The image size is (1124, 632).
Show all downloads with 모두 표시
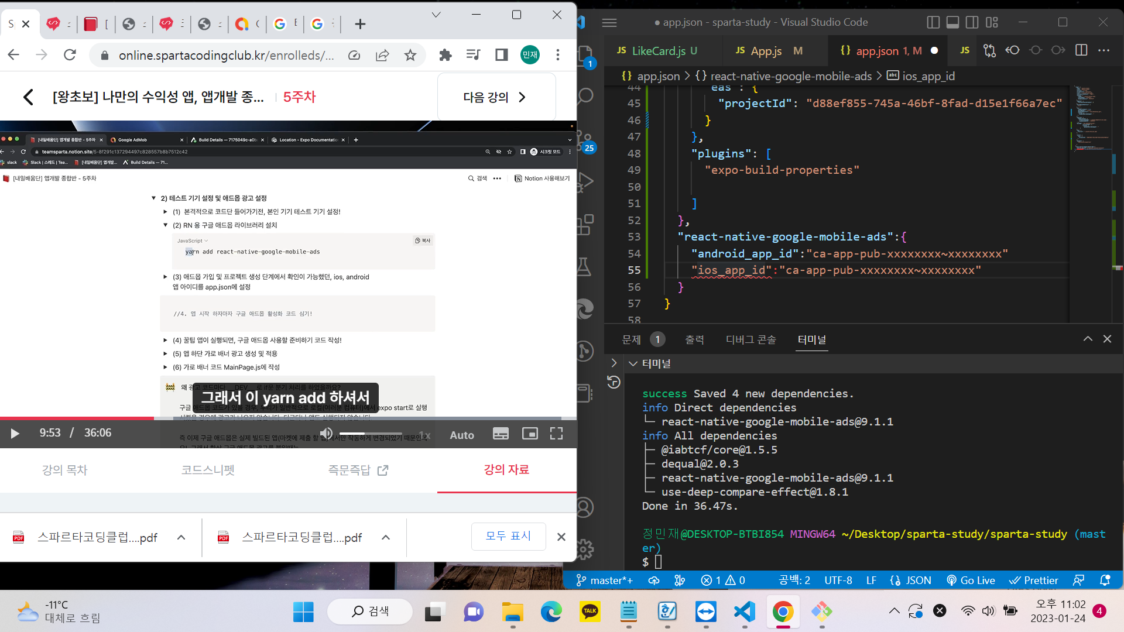[508, 536]
